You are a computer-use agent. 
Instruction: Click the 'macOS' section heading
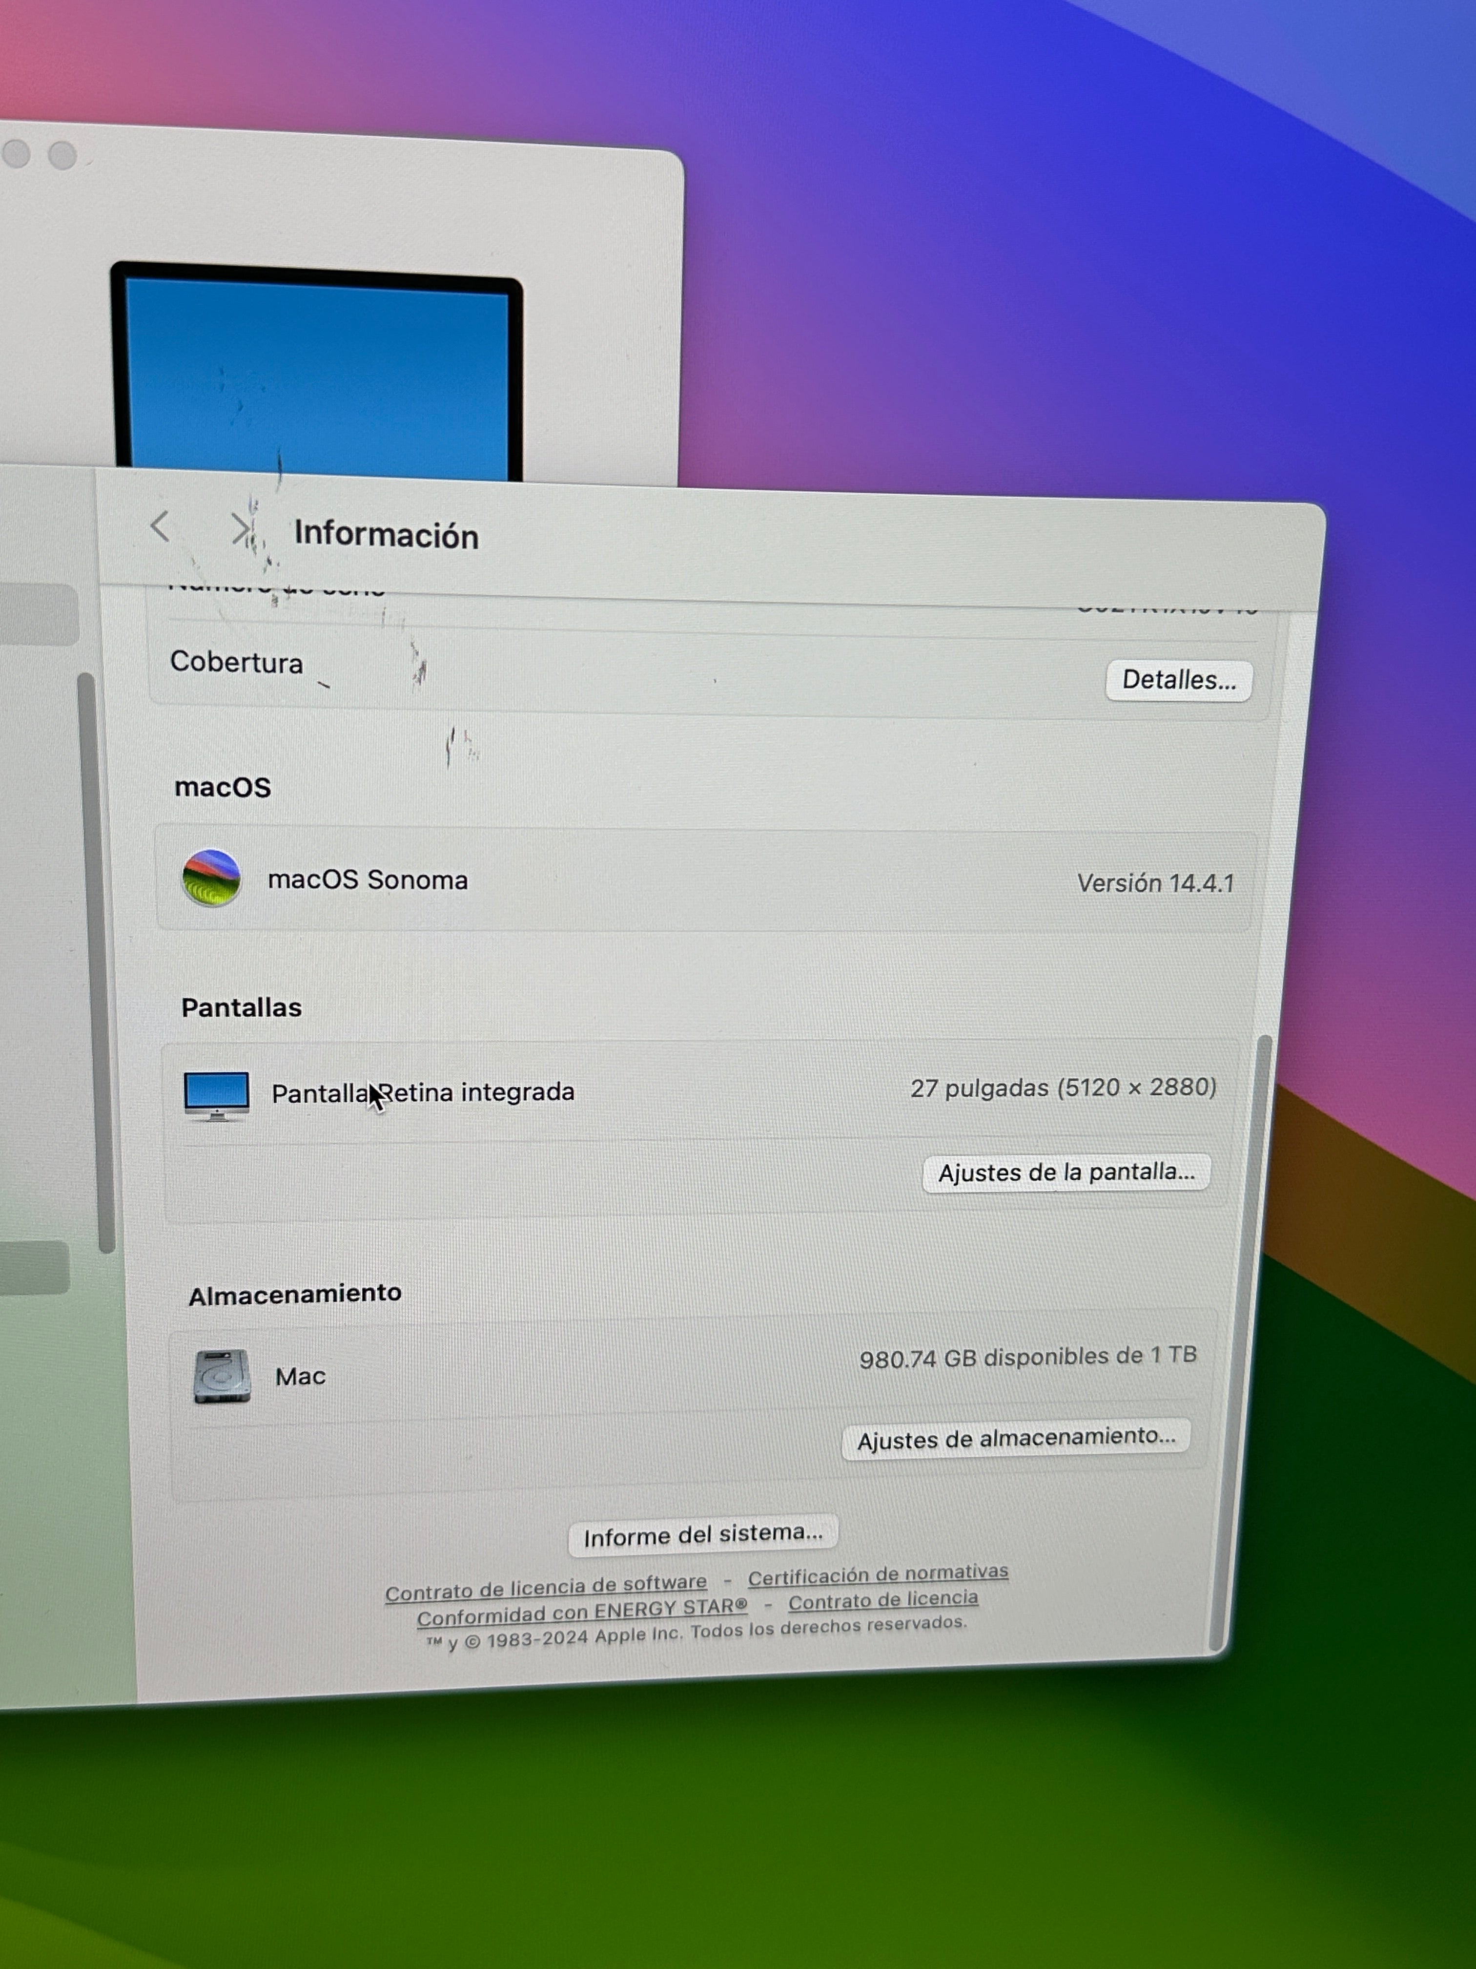click(x=223, y=787)
